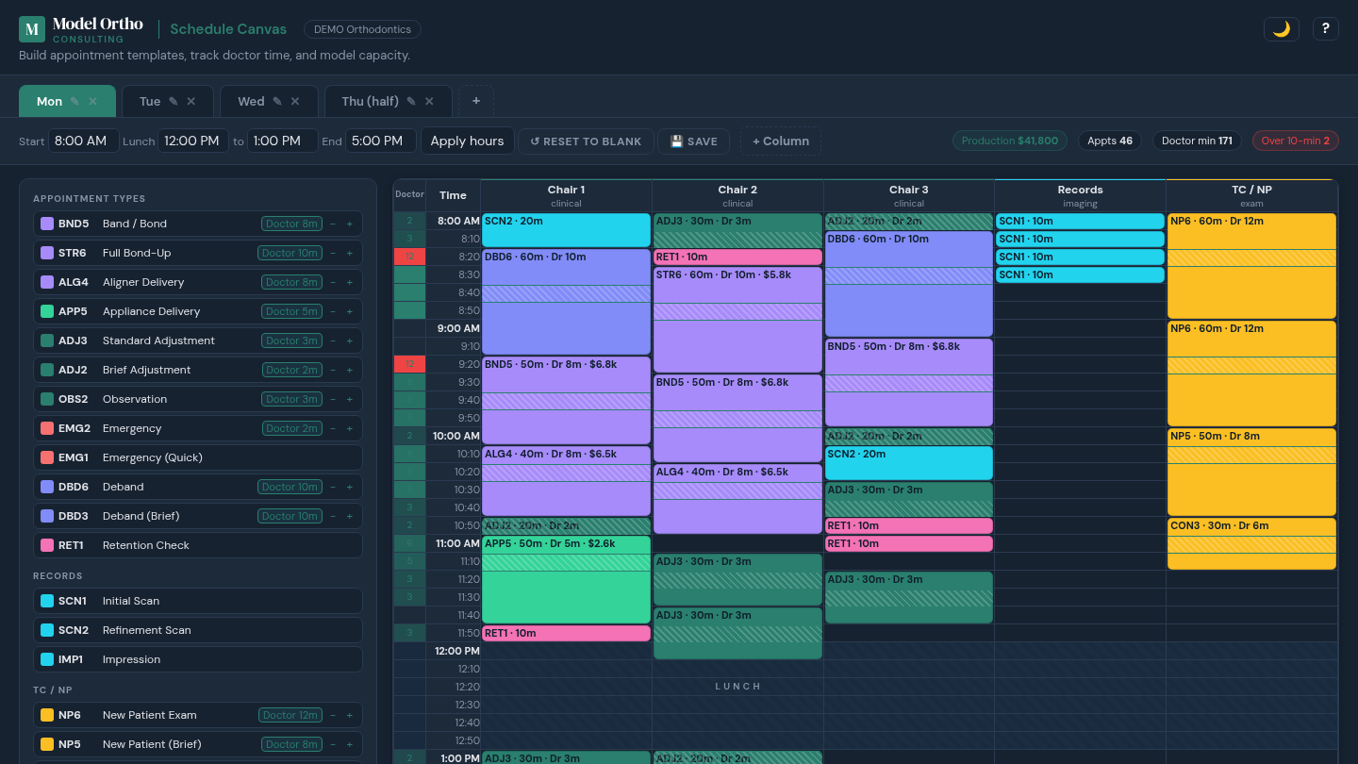Screen dimensions: 1358x764
Task: Click the RET1 pink color swatch
Action: [47, 545]
